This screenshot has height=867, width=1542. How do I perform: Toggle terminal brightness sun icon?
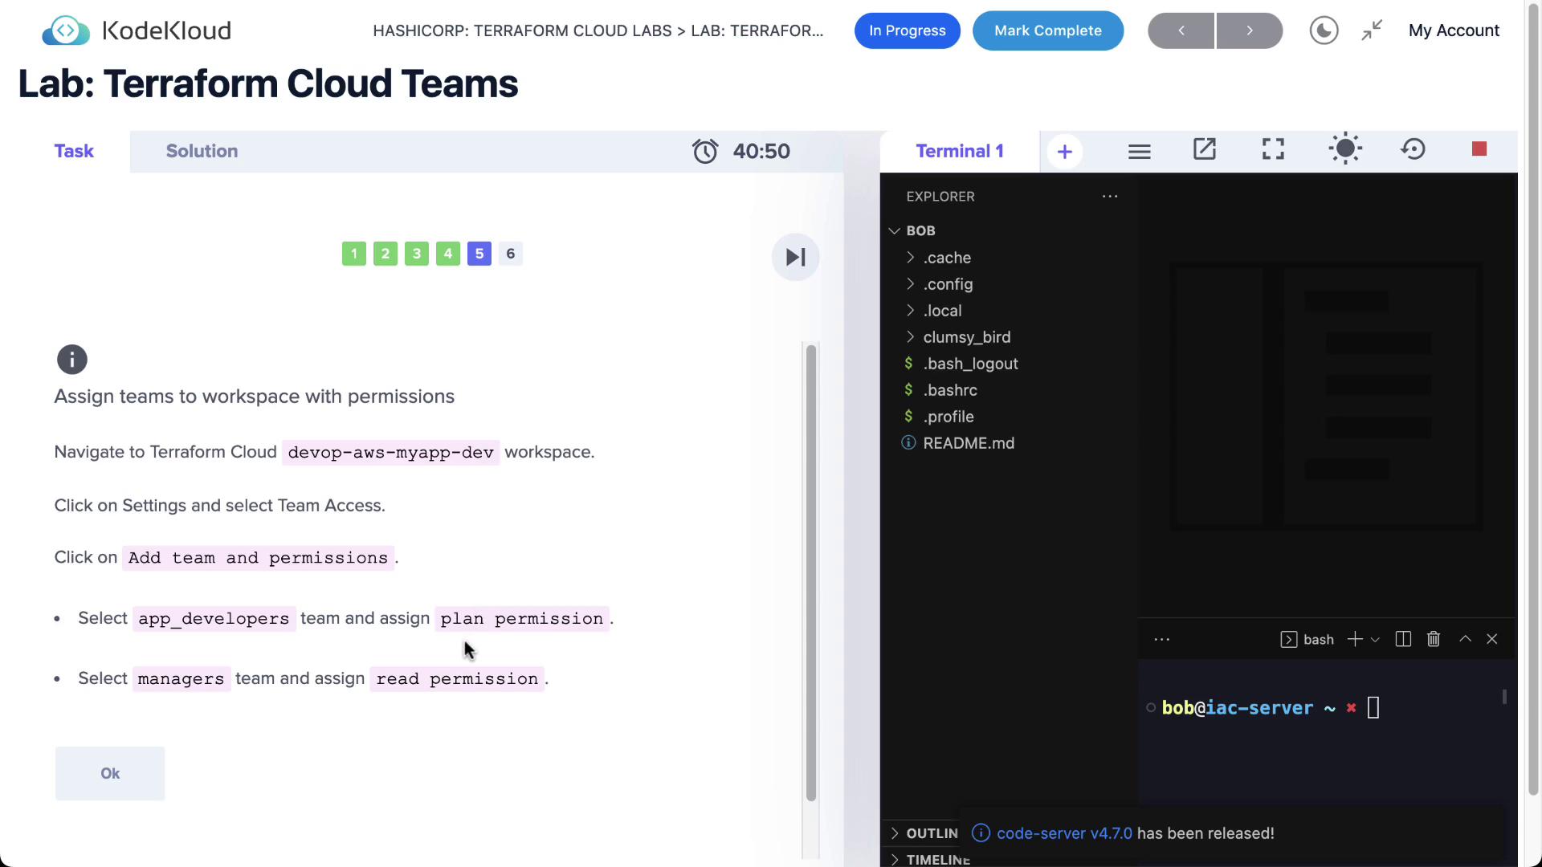[x=1344, y=149]
